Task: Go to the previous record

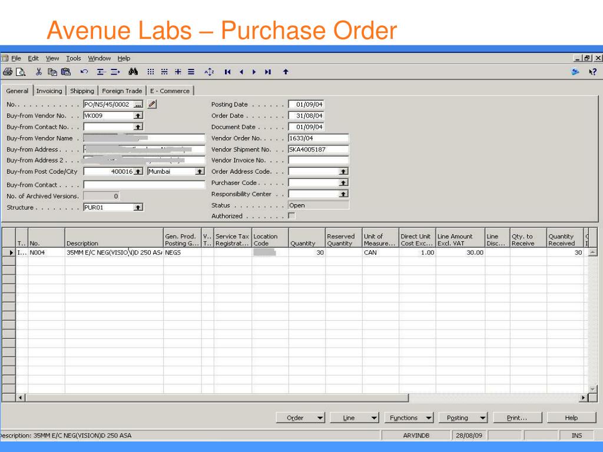Action: point(241,72)
